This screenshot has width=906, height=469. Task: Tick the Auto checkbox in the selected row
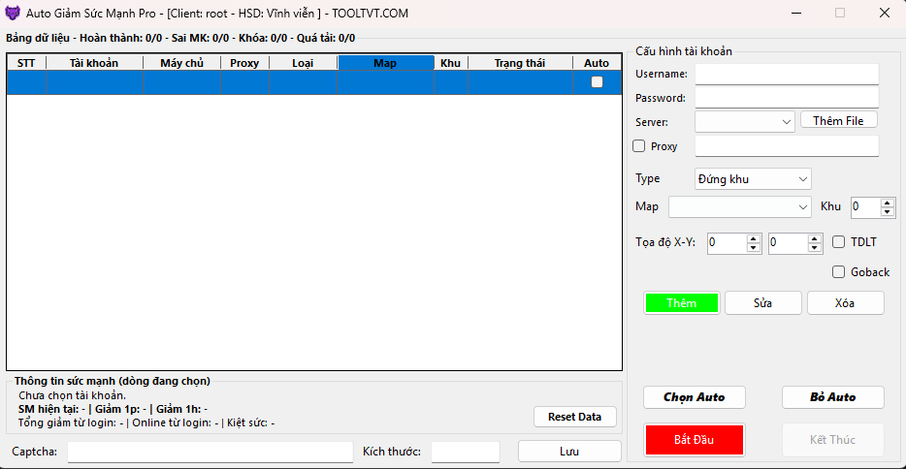coord(597,82)
